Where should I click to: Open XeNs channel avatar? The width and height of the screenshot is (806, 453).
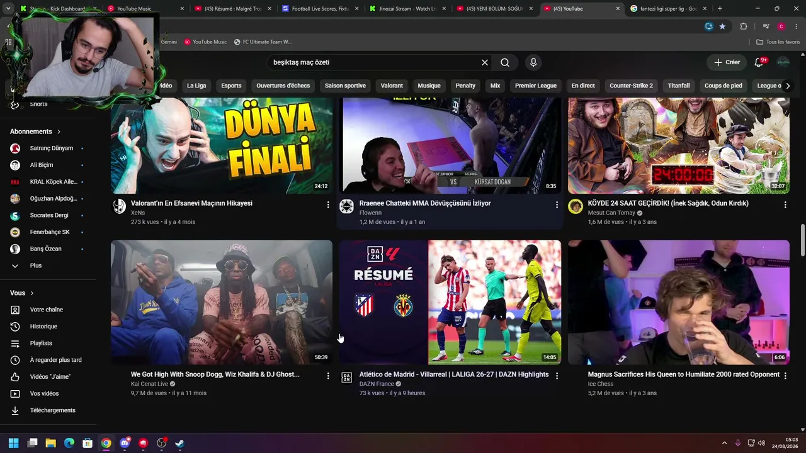(x=118, y=206)
